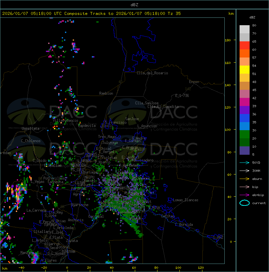
Task: Click the 'La_Carrera' map label
Action: tap(36, 210)
